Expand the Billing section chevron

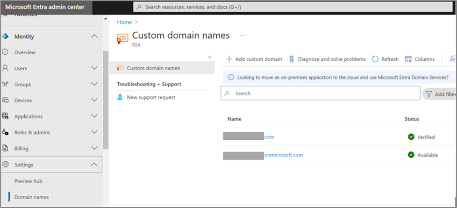94,148
